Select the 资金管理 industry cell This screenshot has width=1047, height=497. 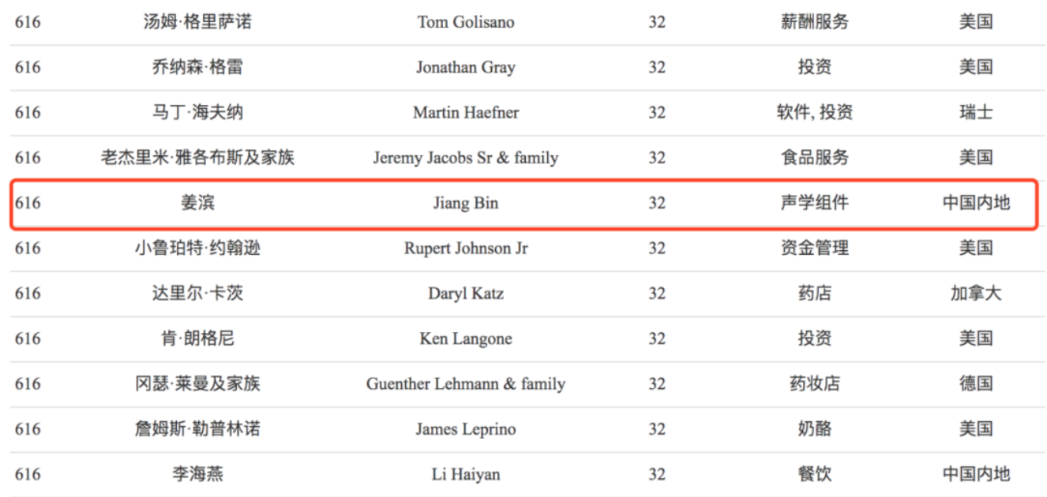[x=814, y=248]
